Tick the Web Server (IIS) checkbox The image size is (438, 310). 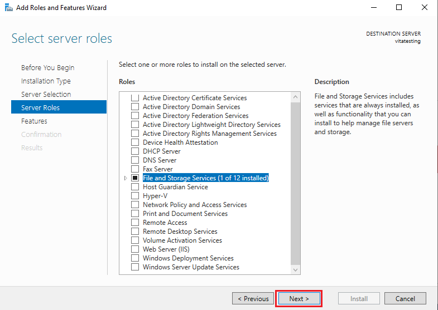135,249
